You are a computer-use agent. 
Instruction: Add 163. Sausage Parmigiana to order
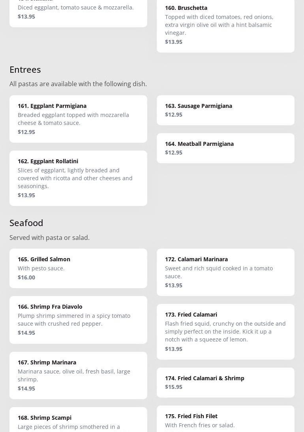coord(225,110)
